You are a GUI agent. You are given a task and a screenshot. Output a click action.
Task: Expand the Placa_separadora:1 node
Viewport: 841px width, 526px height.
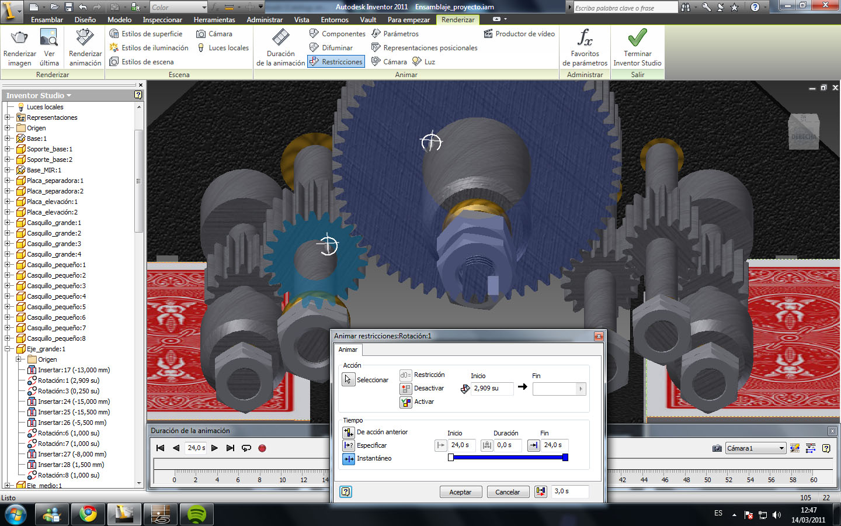click(x=8, y=181)
